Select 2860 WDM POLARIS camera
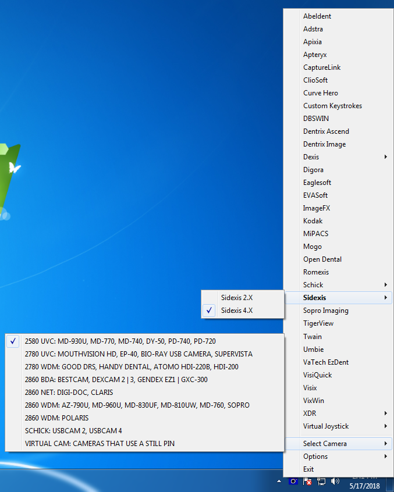 point(144,418)
